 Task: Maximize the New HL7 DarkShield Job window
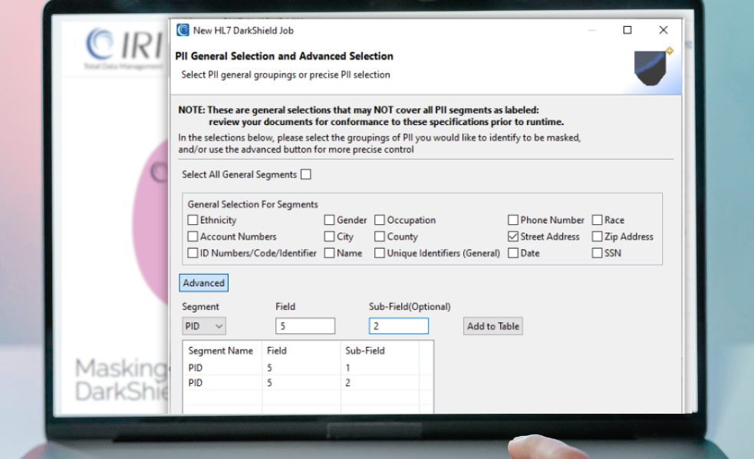pyautogui.click(x=627, y=30)
